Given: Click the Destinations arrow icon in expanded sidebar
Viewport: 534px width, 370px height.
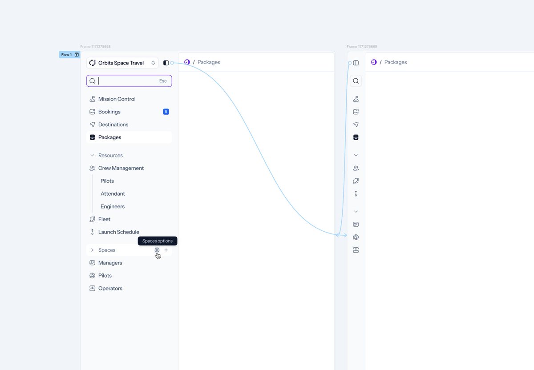Looking at the screenshot, I should pyautogui.click(x=92, y=125).
